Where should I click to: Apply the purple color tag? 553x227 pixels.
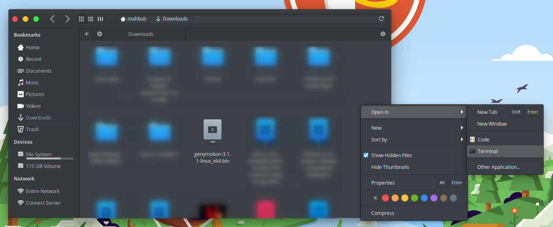pos(434,198)
